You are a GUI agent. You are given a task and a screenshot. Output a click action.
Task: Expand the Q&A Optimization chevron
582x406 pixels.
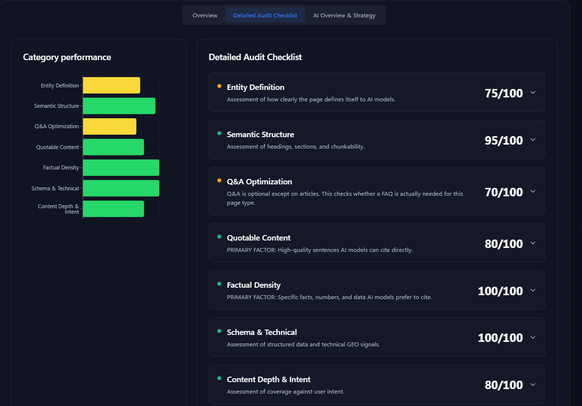[533, 191]
